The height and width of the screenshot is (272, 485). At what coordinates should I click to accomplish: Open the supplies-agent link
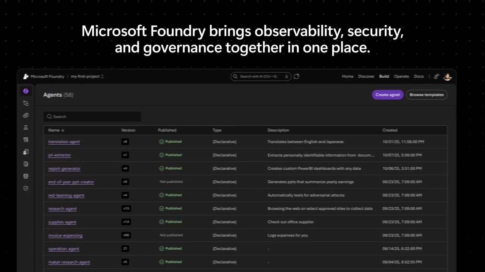(x=62, y=222)
